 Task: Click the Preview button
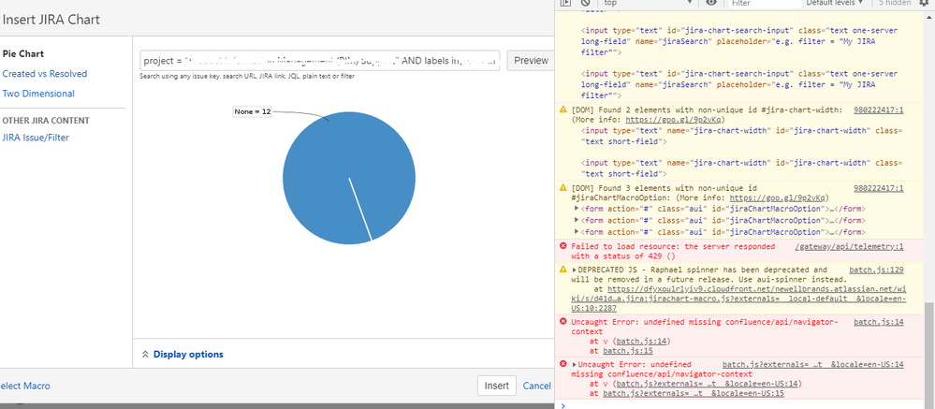click(531, 60)
